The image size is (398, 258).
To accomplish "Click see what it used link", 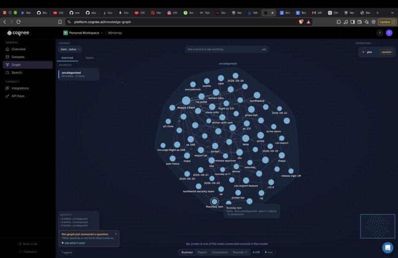I will pyautogui.click(x=74, y=243).
